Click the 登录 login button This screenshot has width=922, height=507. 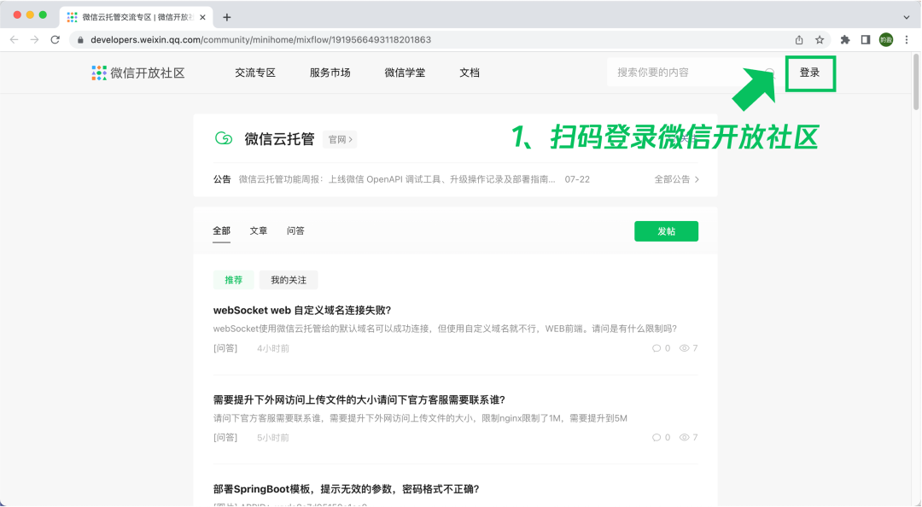coord(809,73)
